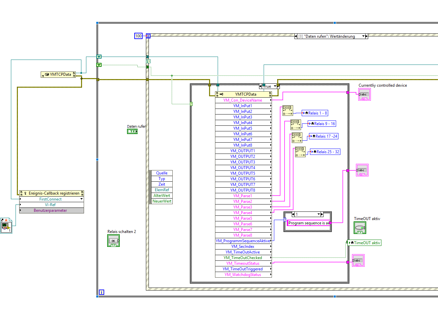The height and width of the screenshot is (319, 438).
Task: Select the YM_InPut1 element
Action: 243,106
